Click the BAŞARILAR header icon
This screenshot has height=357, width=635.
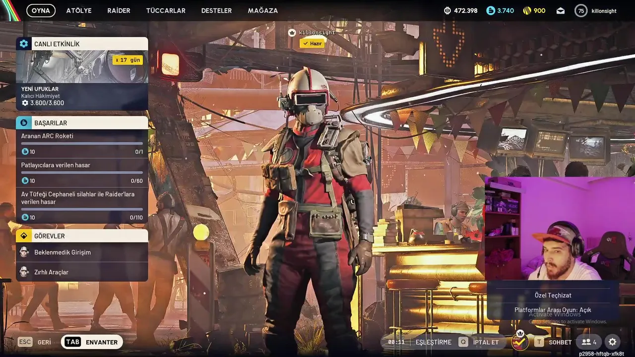click(24, 122)
